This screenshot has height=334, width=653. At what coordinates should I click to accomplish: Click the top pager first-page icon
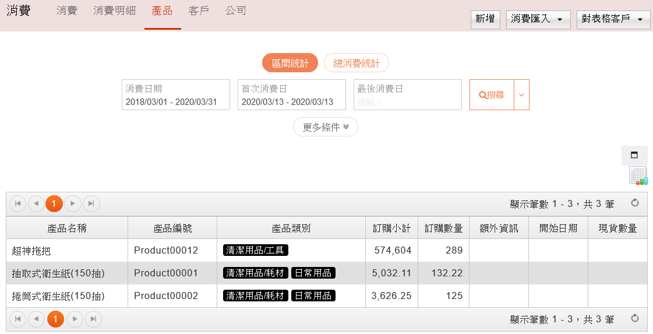(x=18, y=203)
